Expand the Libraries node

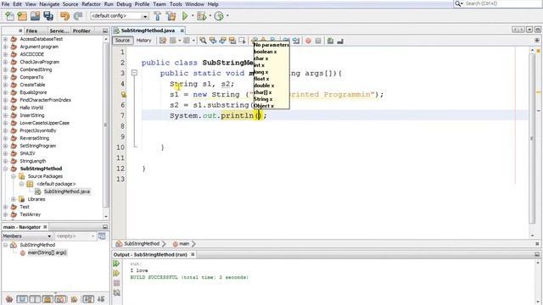[14, 199]
